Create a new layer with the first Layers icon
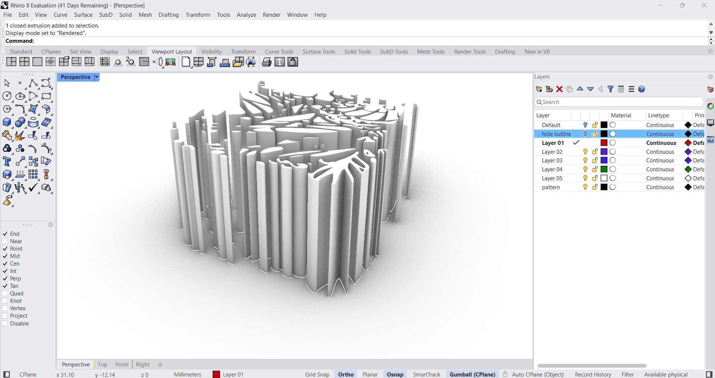The width and height of the screenshot is (715, 378). 539,89
